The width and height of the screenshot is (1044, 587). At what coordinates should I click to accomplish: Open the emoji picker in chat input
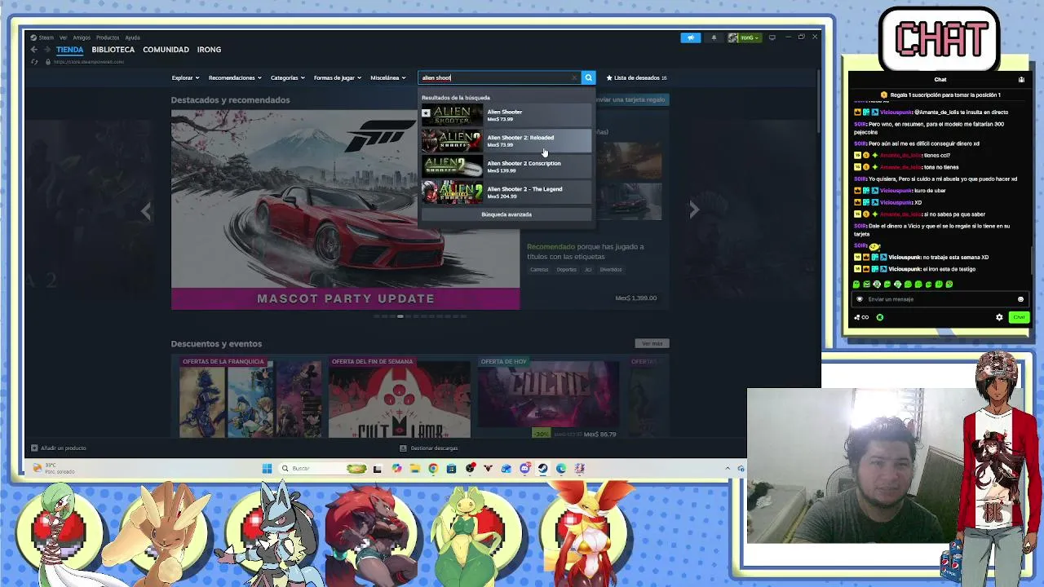click(x=1020, y=299)
